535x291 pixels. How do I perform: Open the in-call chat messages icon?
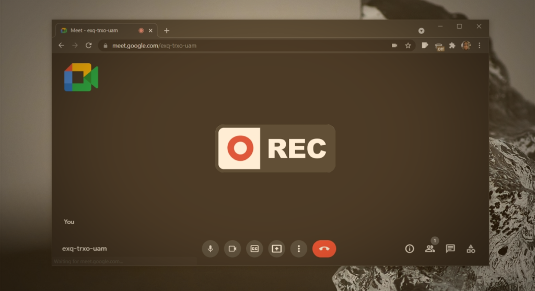click(450, 249)
